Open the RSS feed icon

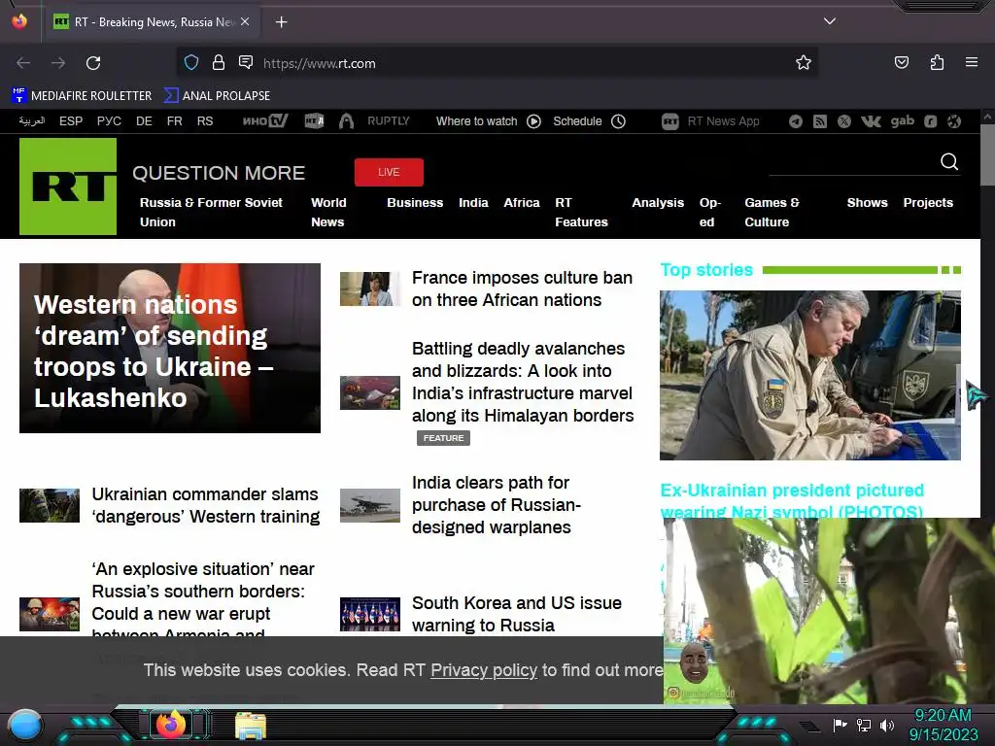tap(820, 121)
